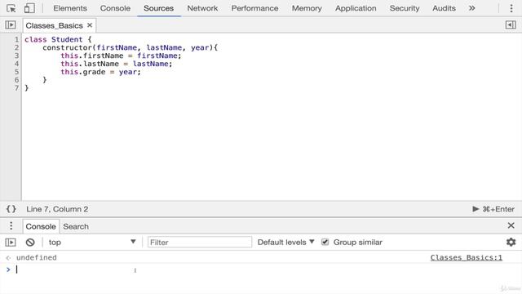Click the console prompt input line
The image size is (522, 294).
pyautogui.click(x=267, y=269)
